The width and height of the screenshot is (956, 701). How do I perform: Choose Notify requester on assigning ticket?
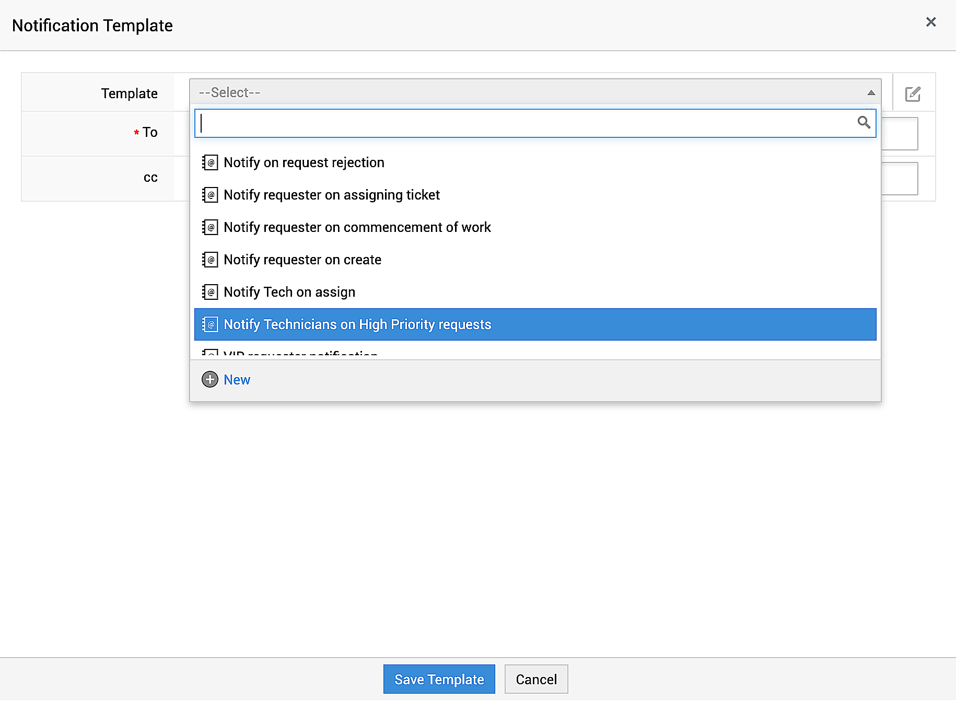tap(332, 195)
